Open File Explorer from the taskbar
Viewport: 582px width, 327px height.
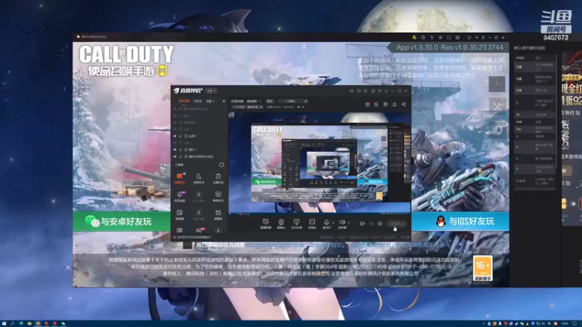pyautogui.click(x=29, y=323)
